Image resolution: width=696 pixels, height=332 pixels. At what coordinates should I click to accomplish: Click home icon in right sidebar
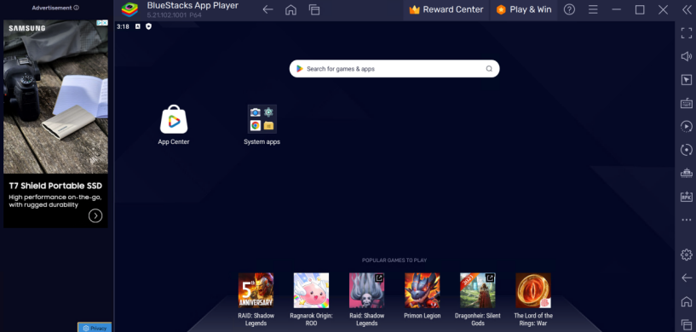687,301
